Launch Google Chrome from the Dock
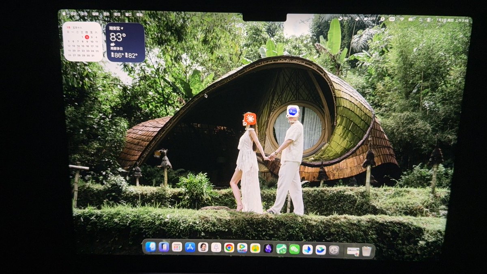The height and width of the screenshot is (274, 487). [x=229, y=248]
